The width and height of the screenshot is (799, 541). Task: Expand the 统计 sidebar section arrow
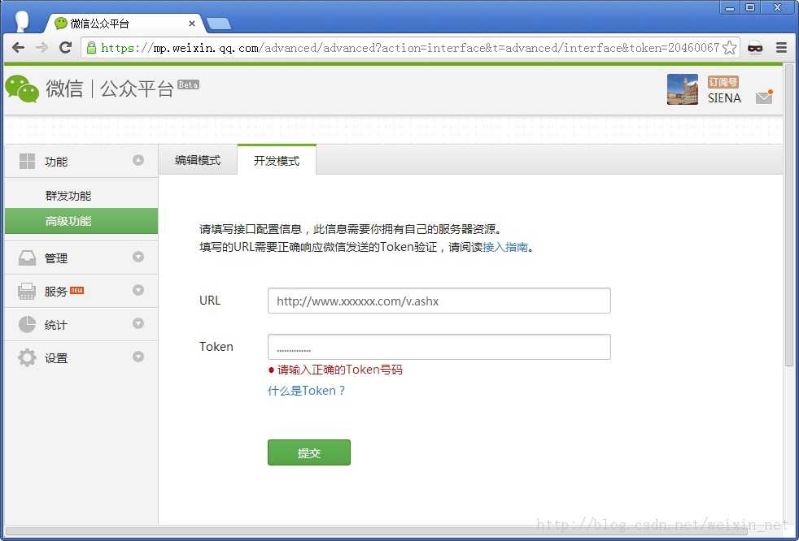pos(138,323)
